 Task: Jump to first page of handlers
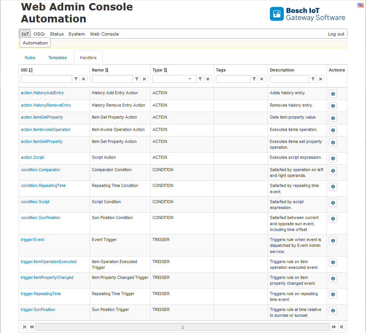click(x=24, y=327)
